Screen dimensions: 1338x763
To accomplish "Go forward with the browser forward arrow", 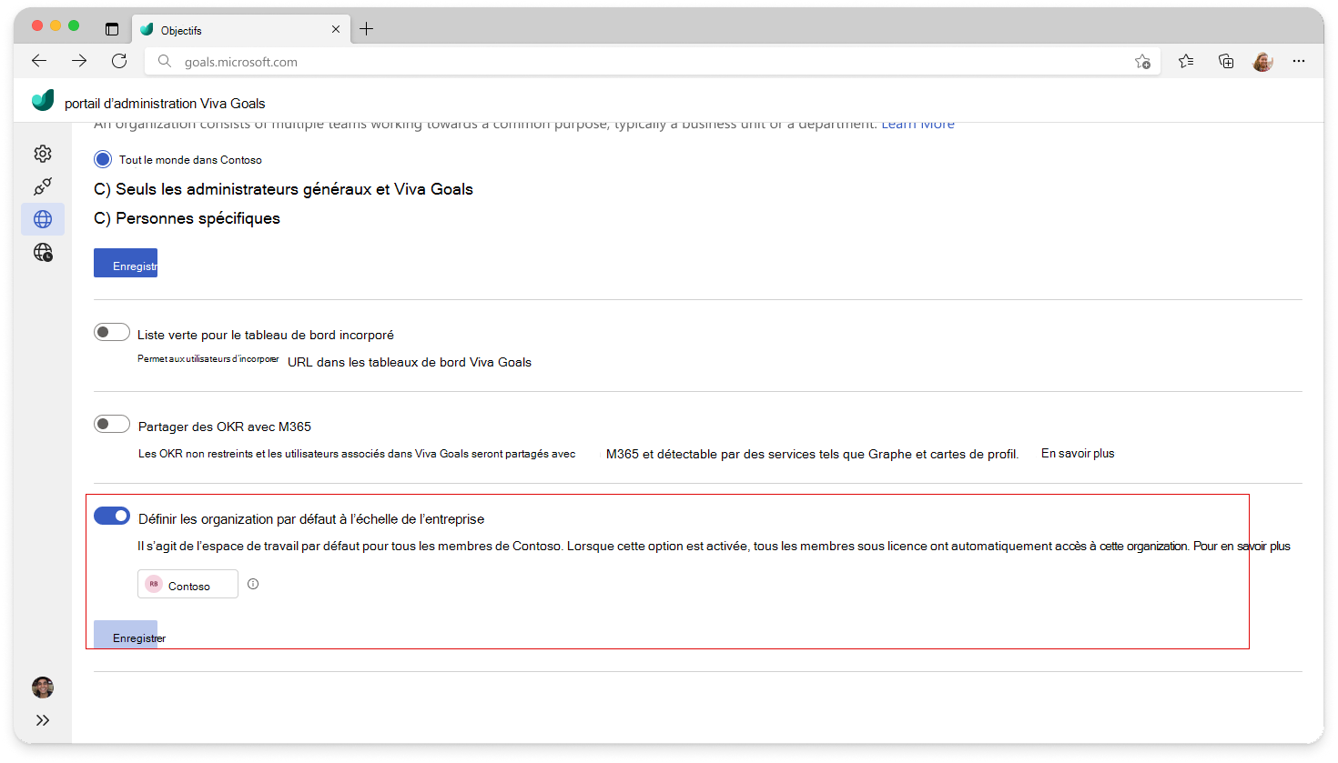I will (x=79, y=61).
